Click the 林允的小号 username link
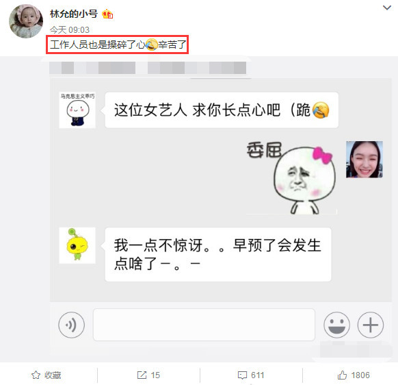This screenshot has width=398, height=385. [x=74, y=14]
